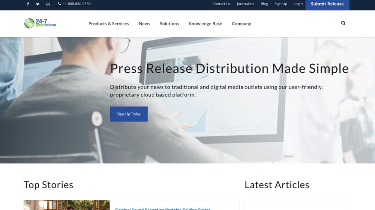Viewport: 375px width, 210px height.
Task: Click the Sign Up link
Action: (x=281, y=4)
